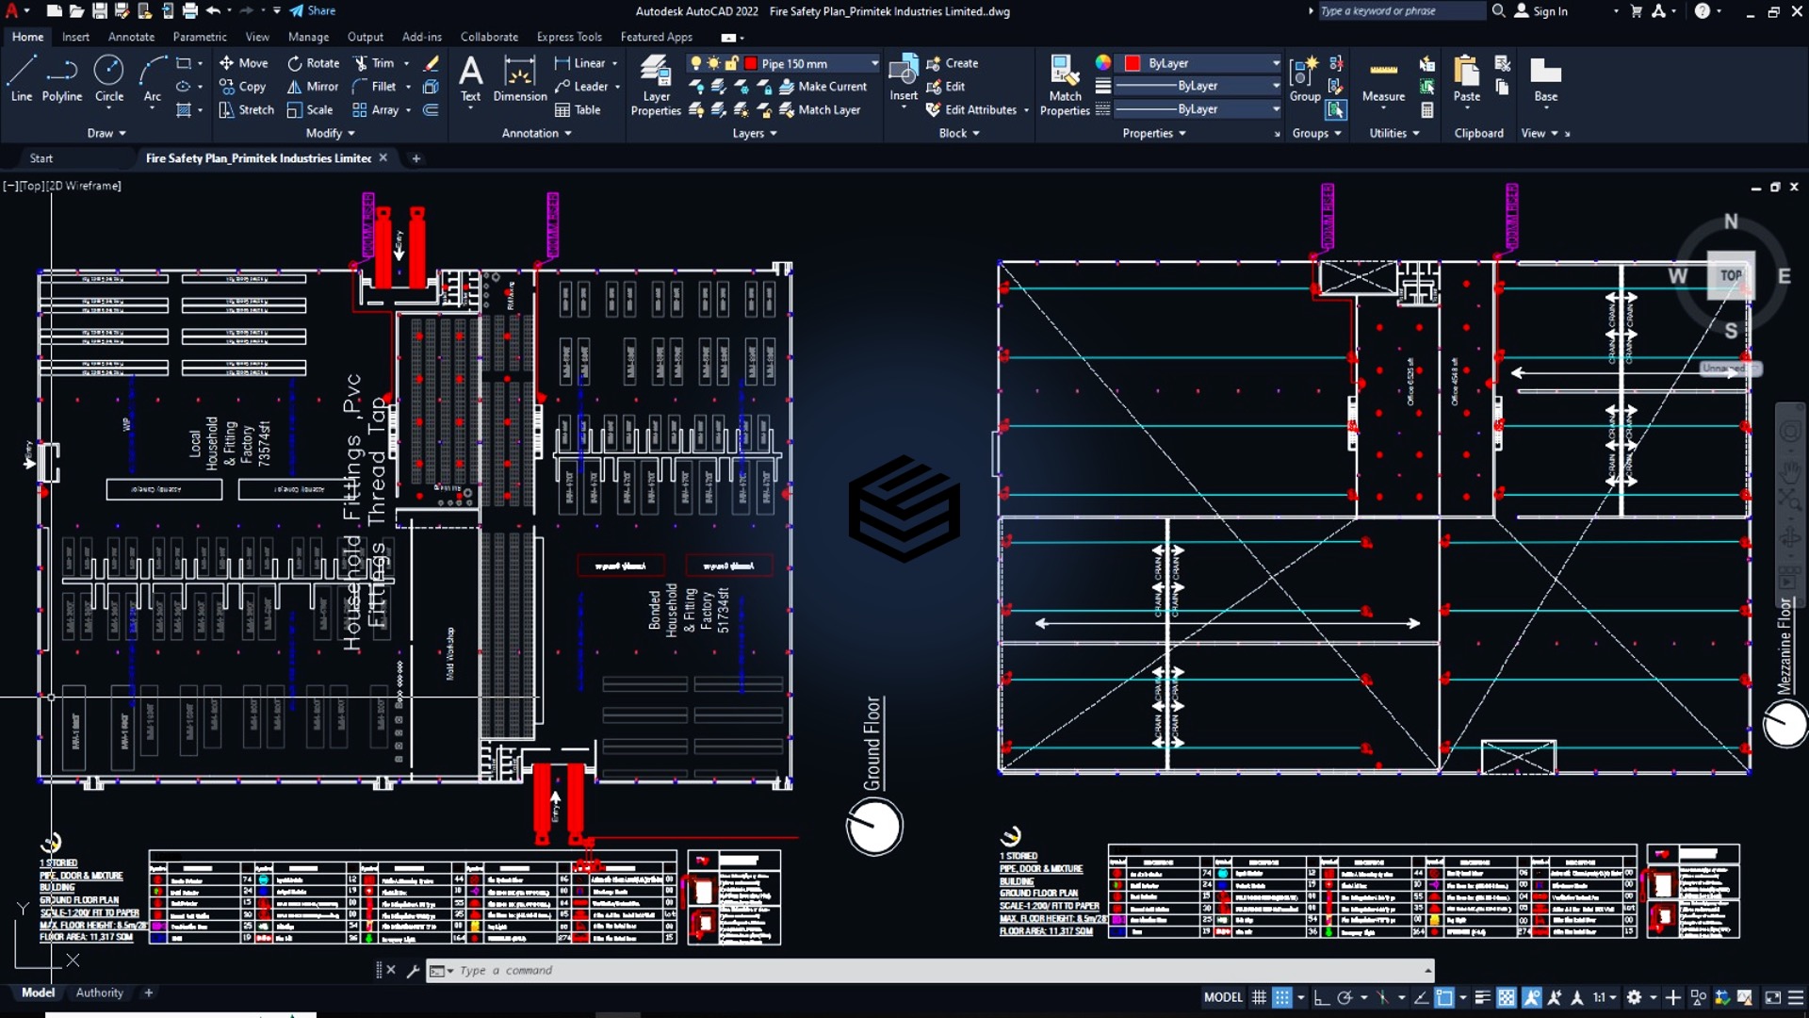Click the Edit Attributes button

[971, 110]
